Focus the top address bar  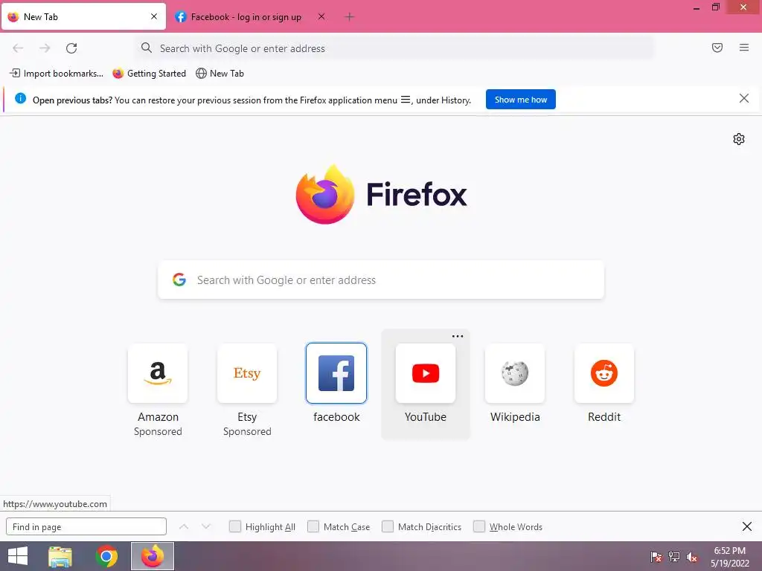(x=394, y=48)
